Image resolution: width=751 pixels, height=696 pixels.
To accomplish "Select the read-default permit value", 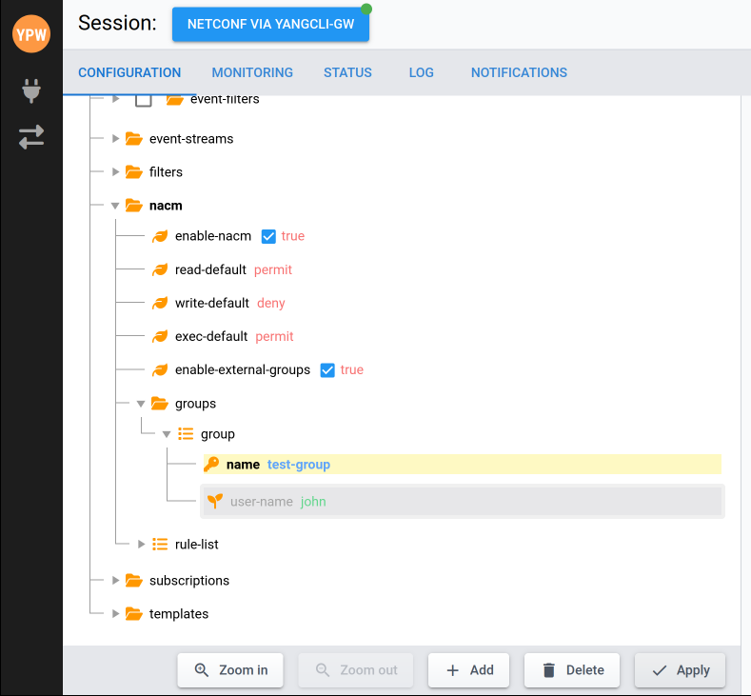I will pos(273,270).
